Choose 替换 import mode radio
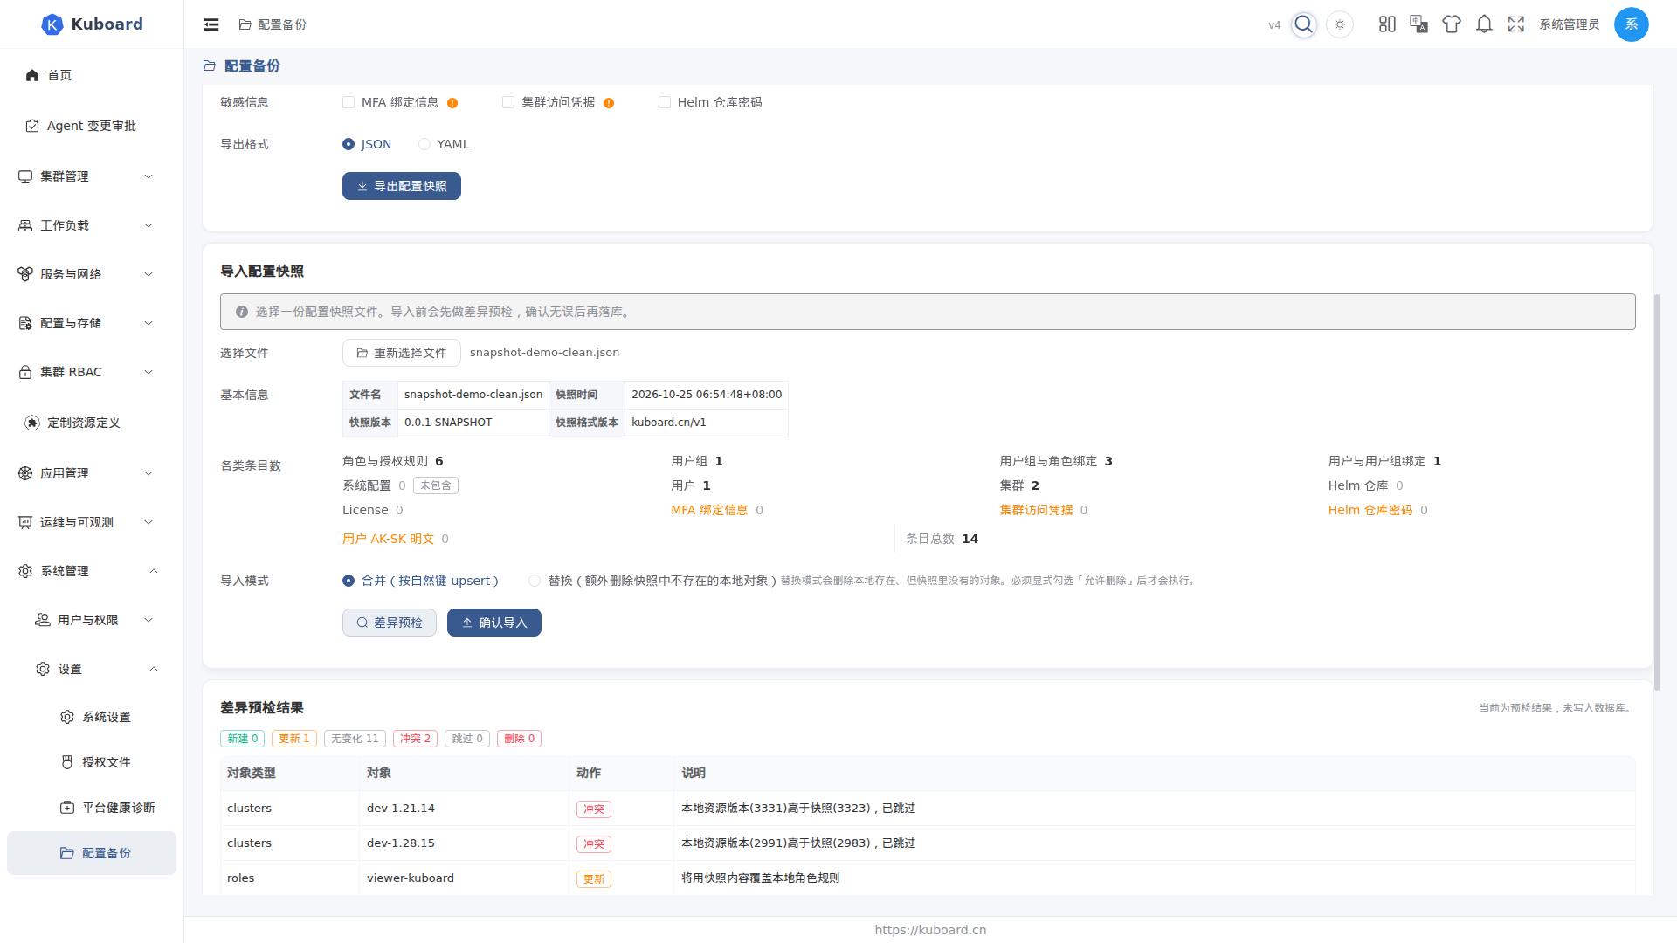Image resolution: width=1677 pixels, height=943 pixels. [535, 581]
